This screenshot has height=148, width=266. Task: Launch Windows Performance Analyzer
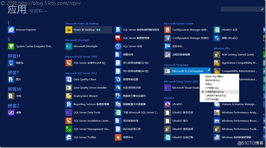click(x=236, y=112)
